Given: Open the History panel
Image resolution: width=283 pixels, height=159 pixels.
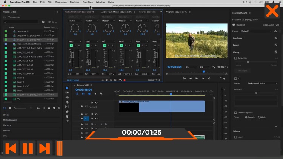Looking at the screenshot, I should click(6, 131).
